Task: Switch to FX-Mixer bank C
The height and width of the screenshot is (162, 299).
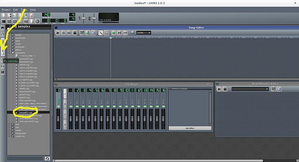Action: click(x=65, y=114)
